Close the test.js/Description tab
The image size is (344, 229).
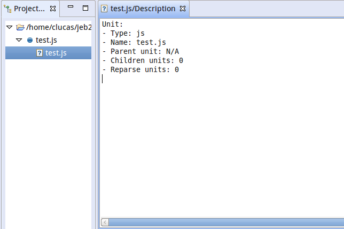pyautogui.click(x=183, y=9)
